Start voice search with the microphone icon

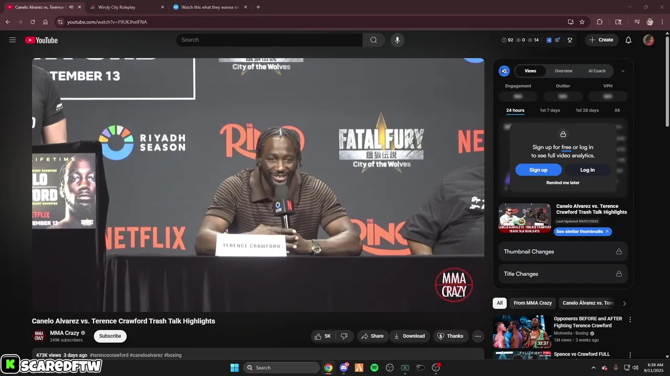(x=397, y=40)
